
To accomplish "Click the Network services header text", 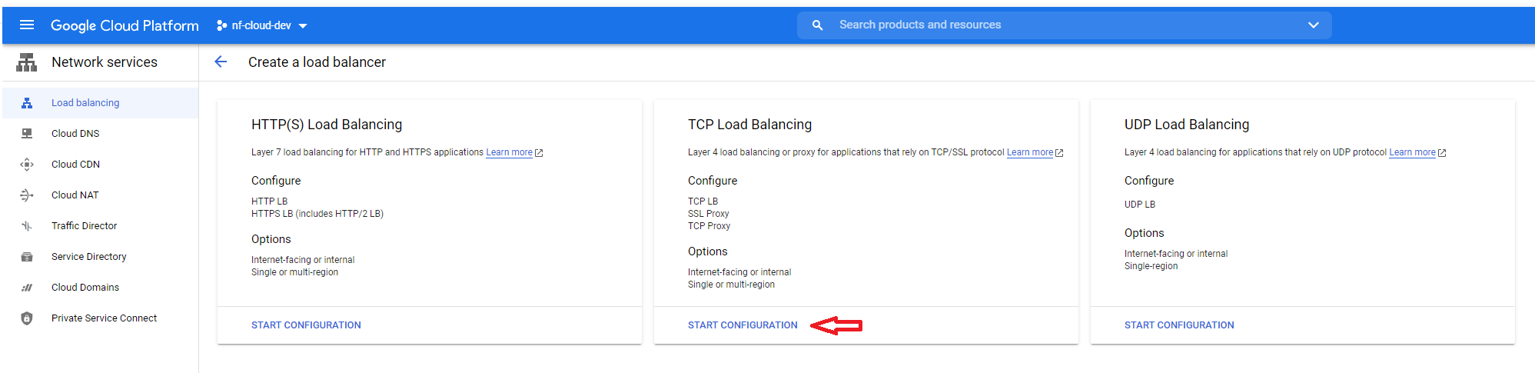I will tap(105, 62).
